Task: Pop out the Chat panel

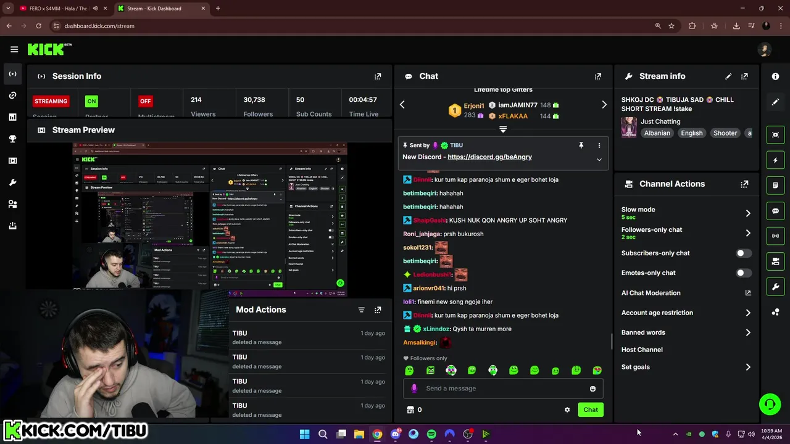Action: [597, 76]
